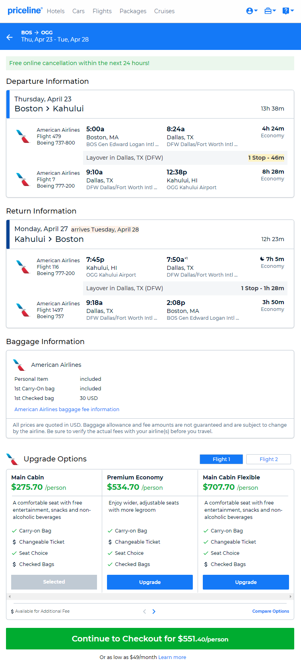Switch to the Flight 1 tab

click(x=221, y=459)
